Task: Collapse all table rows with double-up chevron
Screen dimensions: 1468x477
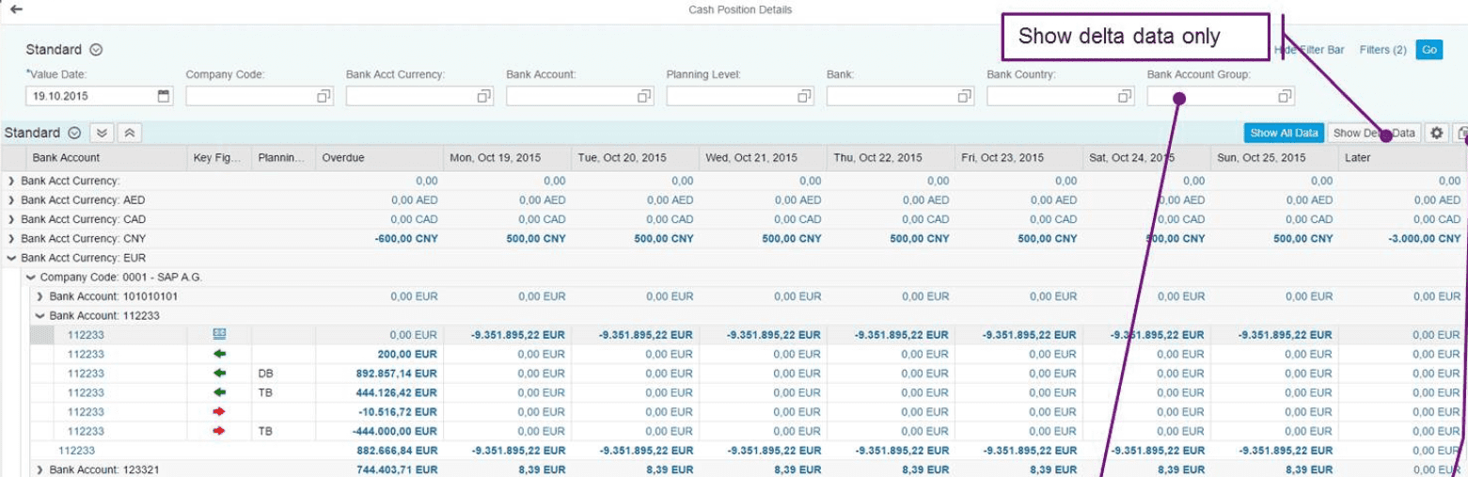Action: tap(130, 134)
